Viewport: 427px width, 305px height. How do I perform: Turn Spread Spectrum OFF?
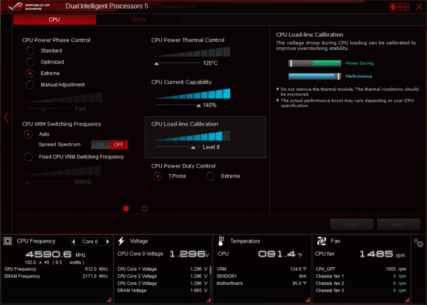pos(119,145)
